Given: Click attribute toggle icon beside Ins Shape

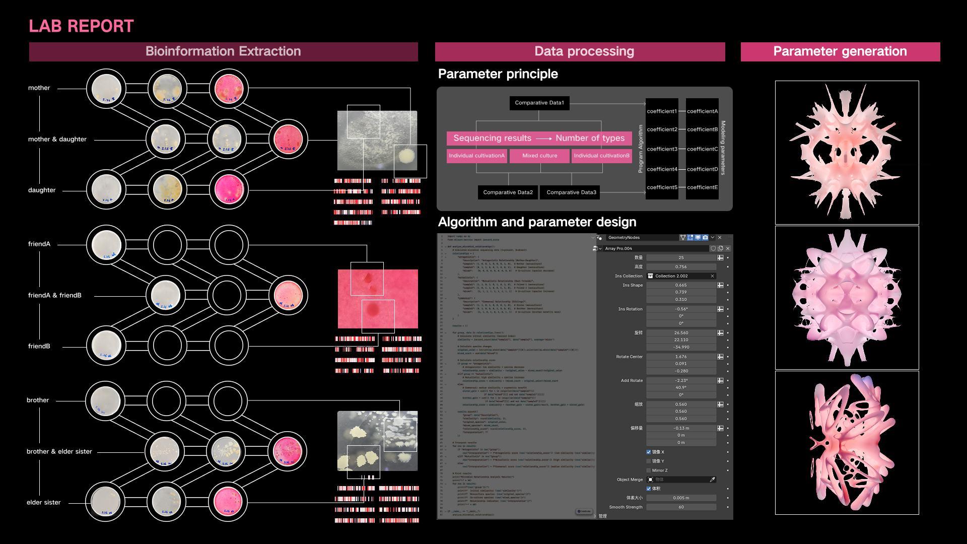Looking at the screenshot, I should coord(720,285).
